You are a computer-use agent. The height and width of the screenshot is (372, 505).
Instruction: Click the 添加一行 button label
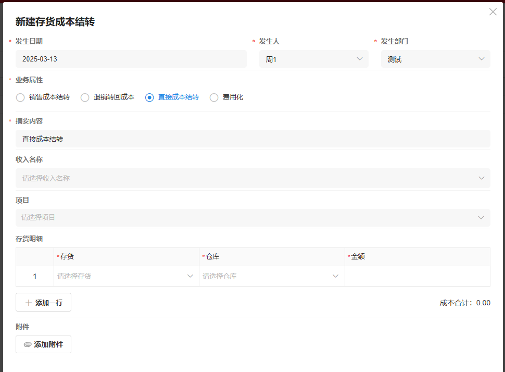click(x=49, y=303)
